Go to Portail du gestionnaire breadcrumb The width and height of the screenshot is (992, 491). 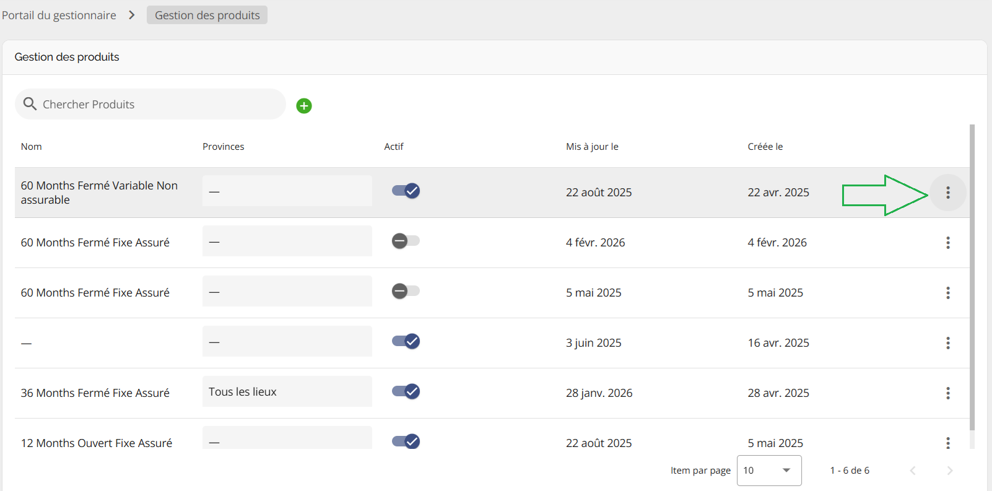59,15
